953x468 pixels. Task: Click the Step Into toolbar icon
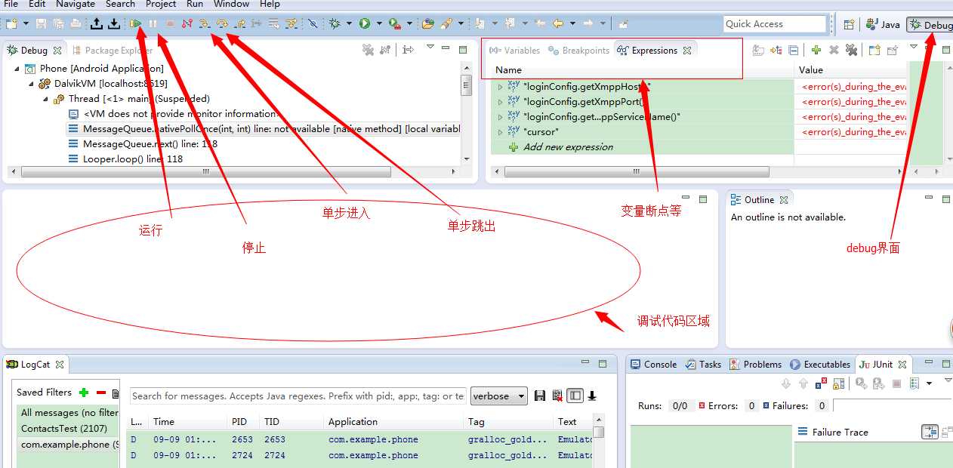tap(205, 24)
